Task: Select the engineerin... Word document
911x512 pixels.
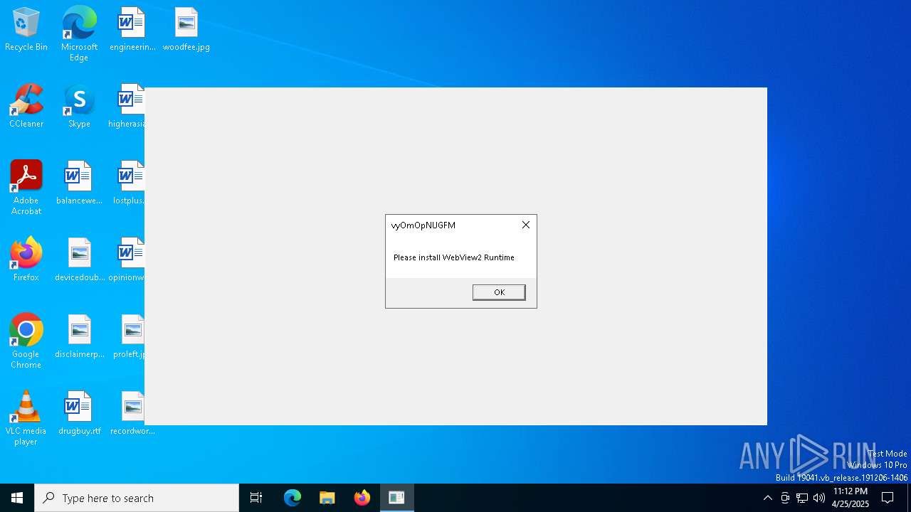Action: (132, 30)
